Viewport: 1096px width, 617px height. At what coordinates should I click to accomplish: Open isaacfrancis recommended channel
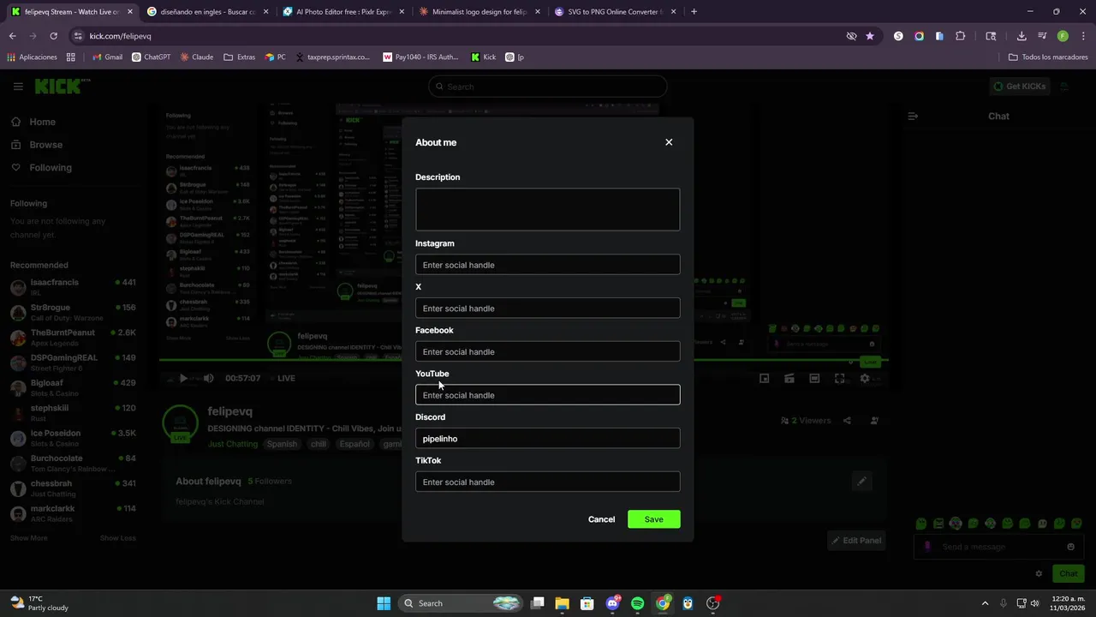73,287
